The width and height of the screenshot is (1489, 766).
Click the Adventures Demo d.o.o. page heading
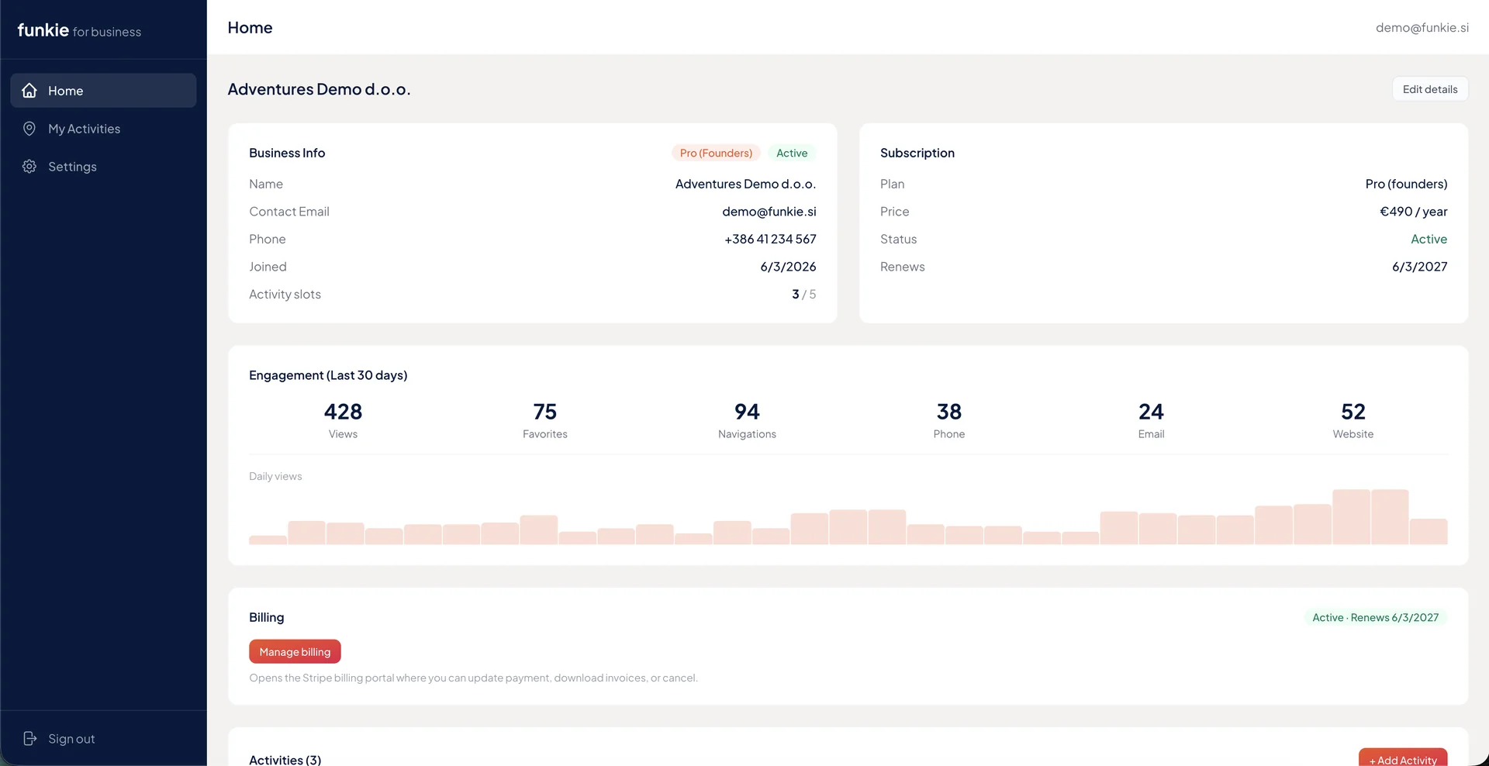coord(319,89)
